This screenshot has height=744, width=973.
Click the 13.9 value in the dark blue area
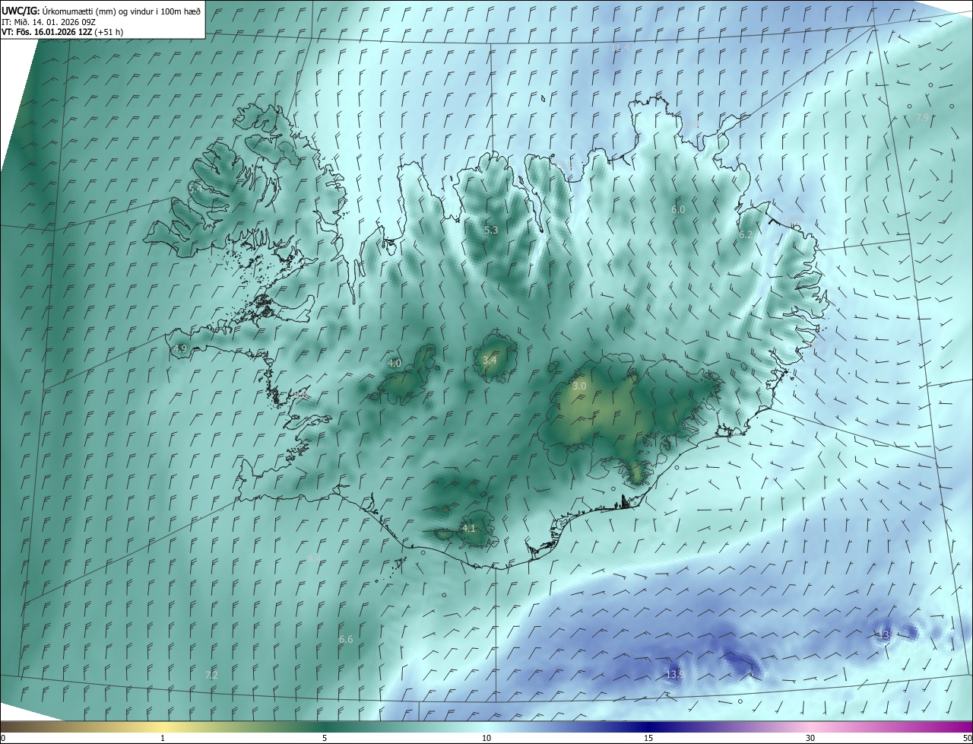pyautogui.click(x=674, y=674)
